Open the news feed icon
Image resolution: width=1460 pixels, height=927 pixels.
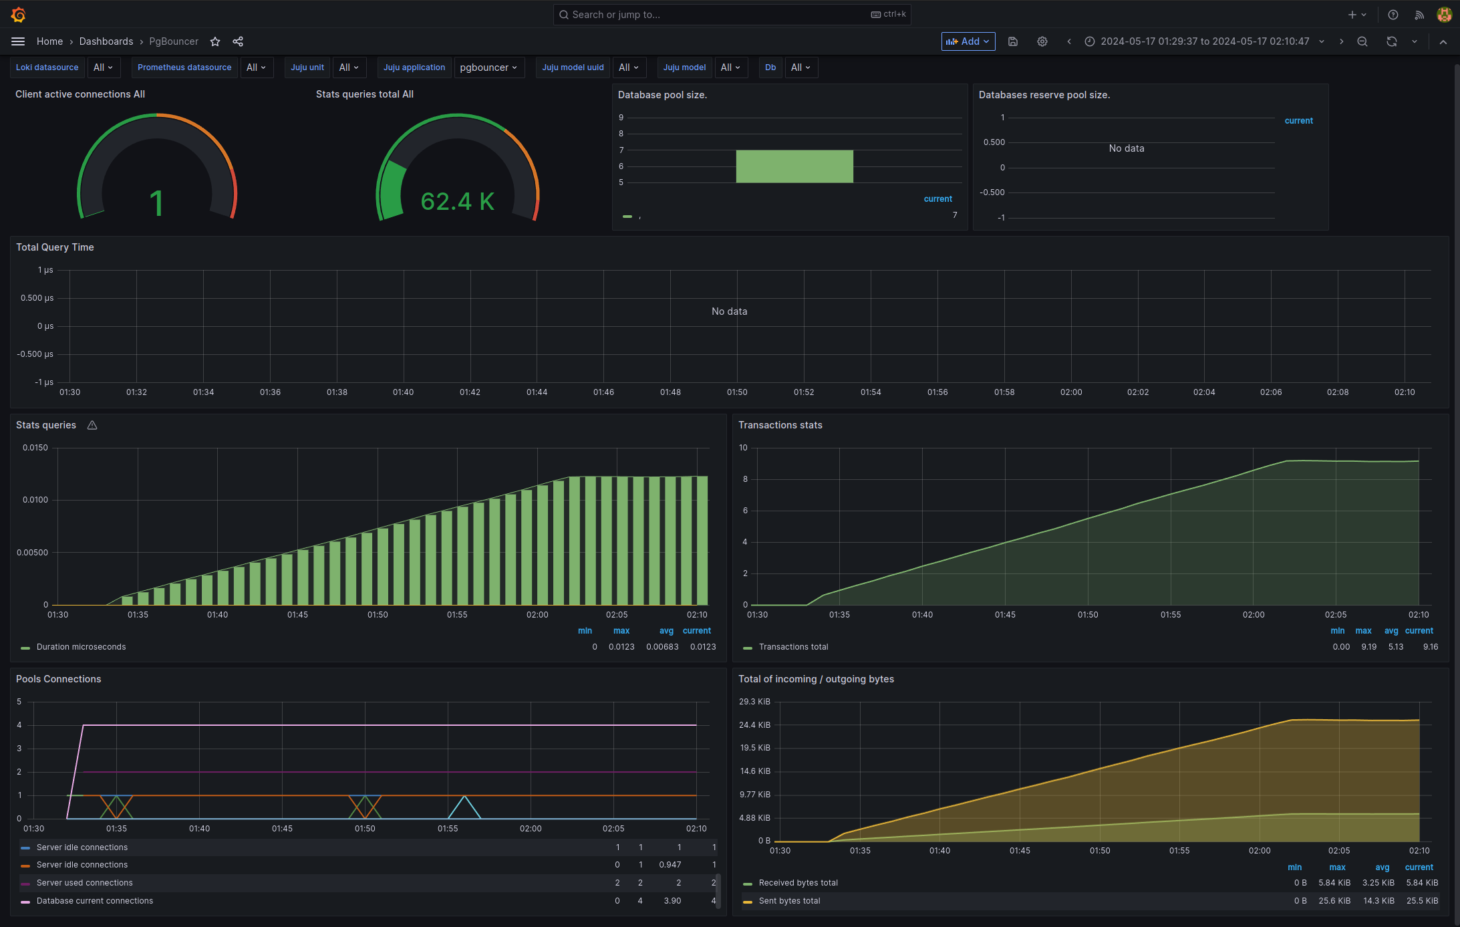click(1419, 15)
